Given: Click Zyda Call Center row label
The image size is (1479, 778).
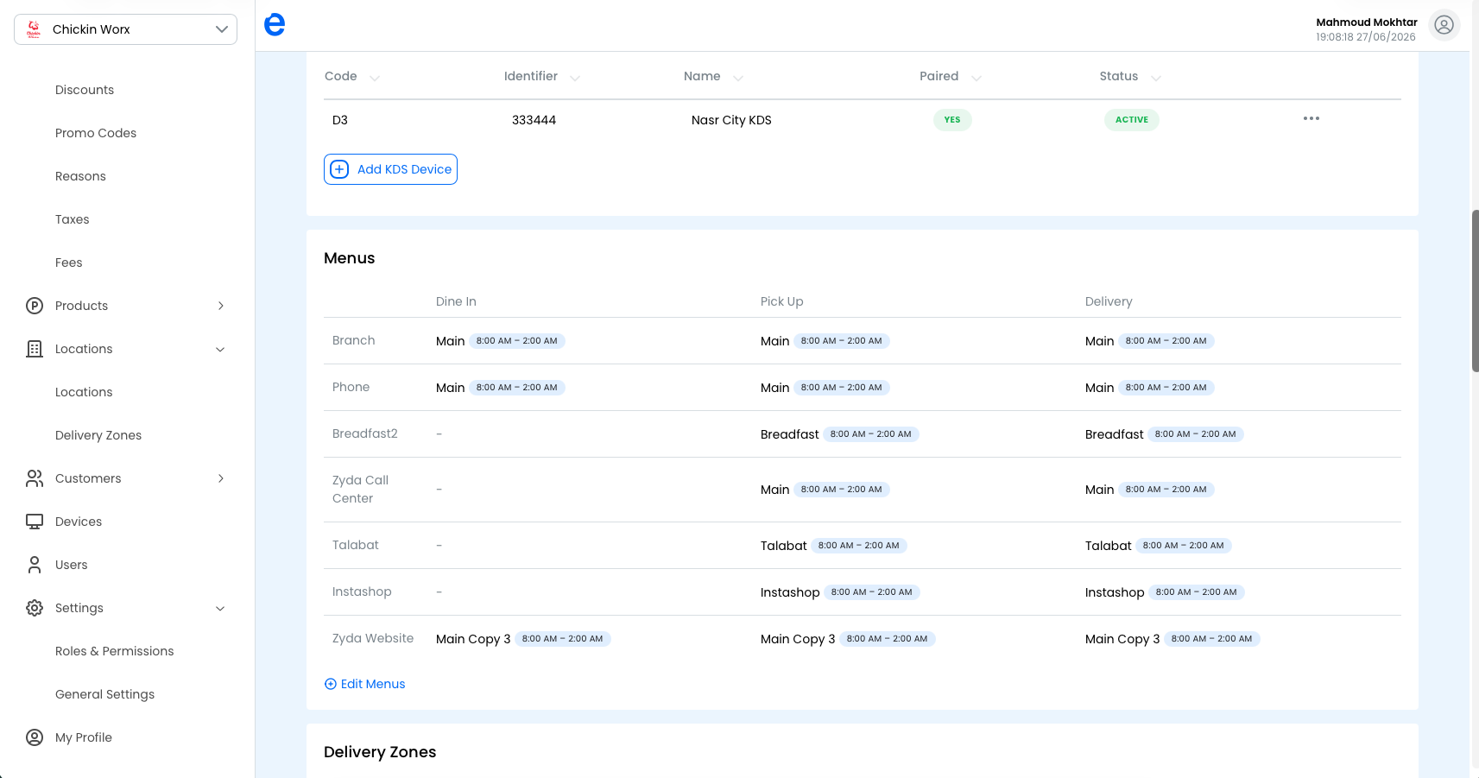Looking at the screenshot, I should [x=360, y=490].
